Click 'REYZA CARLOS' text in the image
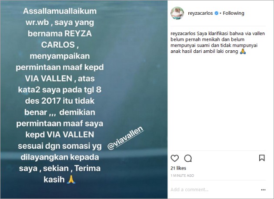 tap(60, 39)
